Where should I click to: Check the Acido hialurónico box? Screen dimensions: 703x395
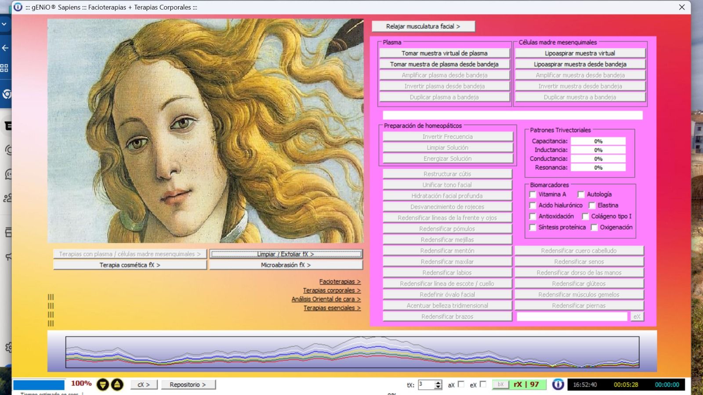coord(533,205)
